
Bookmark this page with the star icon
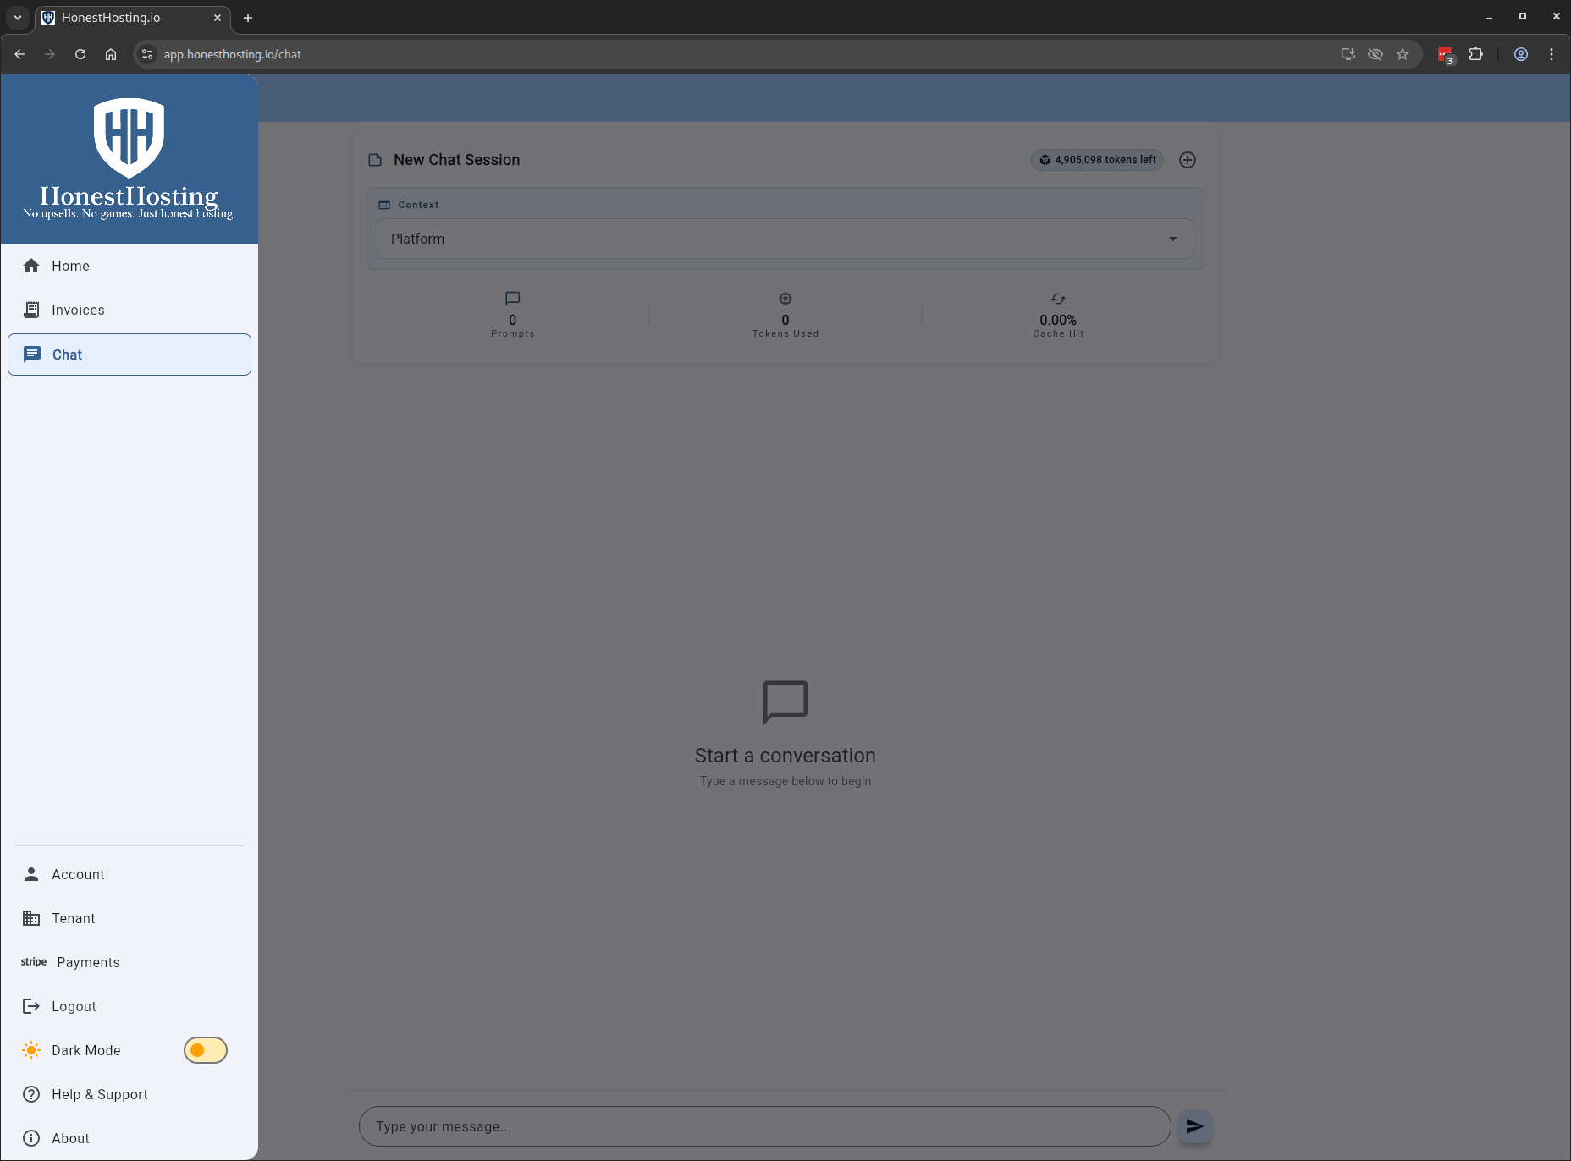(x=1403, y=54)
